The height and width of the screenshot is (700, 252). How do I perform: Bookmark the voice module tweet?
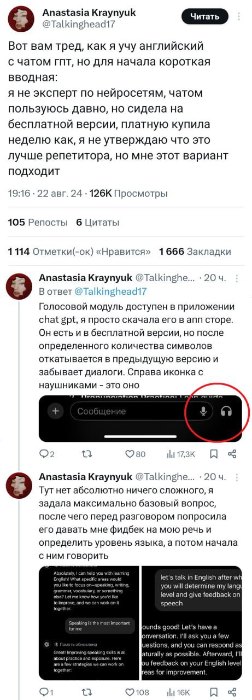pyautogui.click(x=214, y=453)
